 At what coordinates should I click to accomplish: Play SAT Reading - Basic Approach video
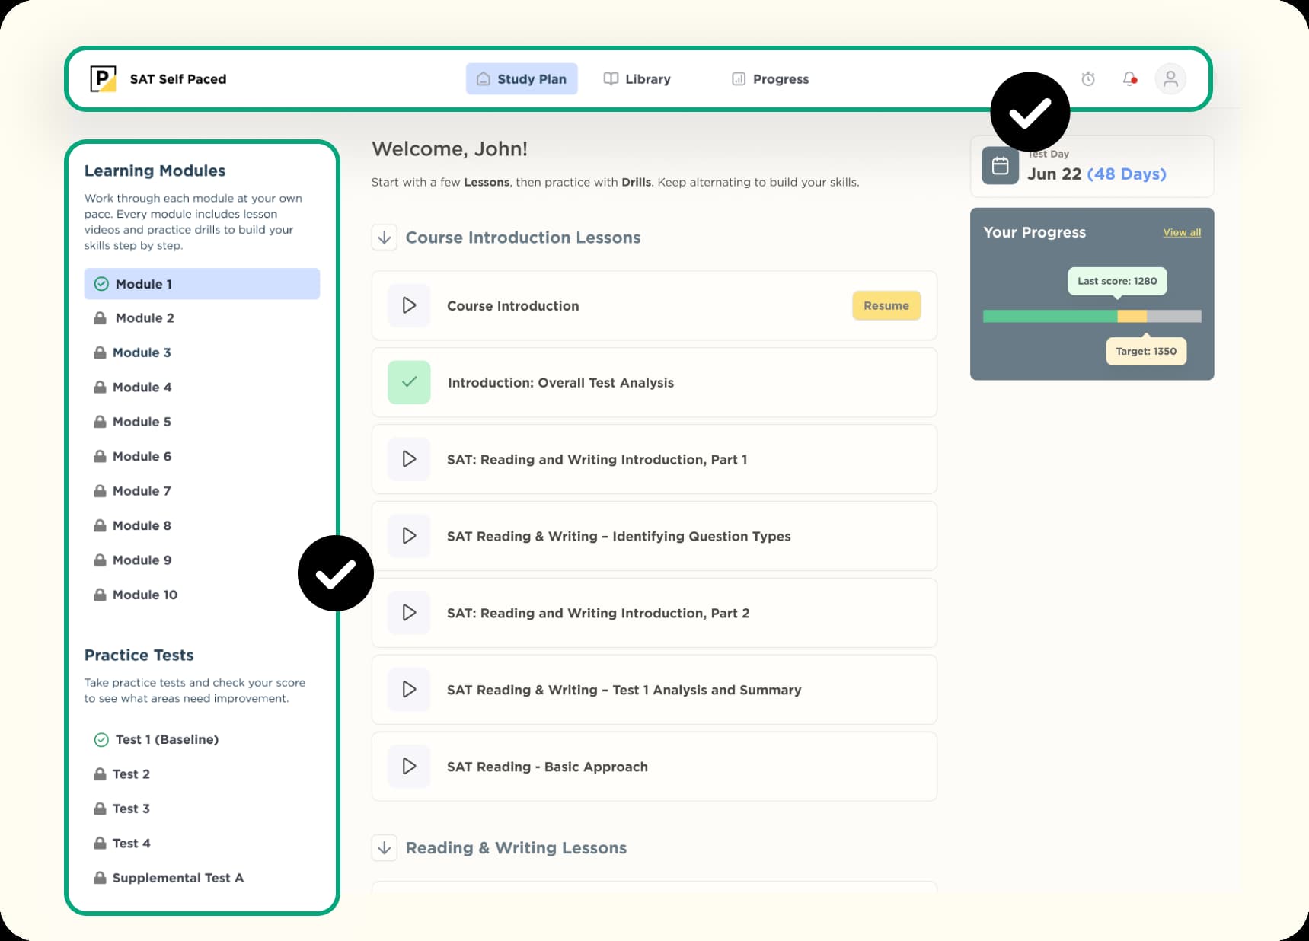tap(409, 766)
